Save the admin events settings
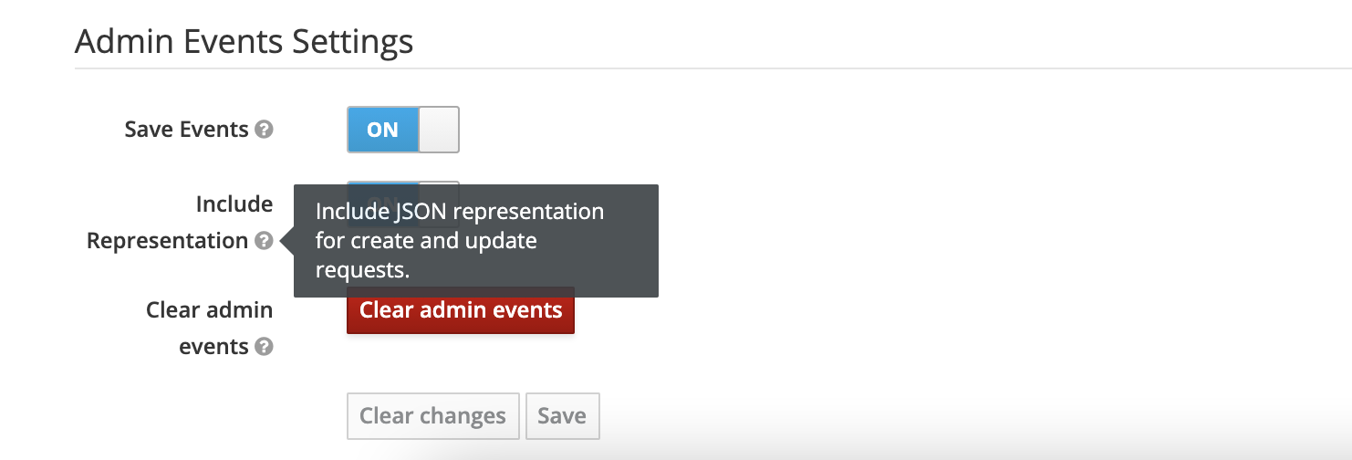The width and height of the screenshot is (1352, 460). click(x=562, y=416)
